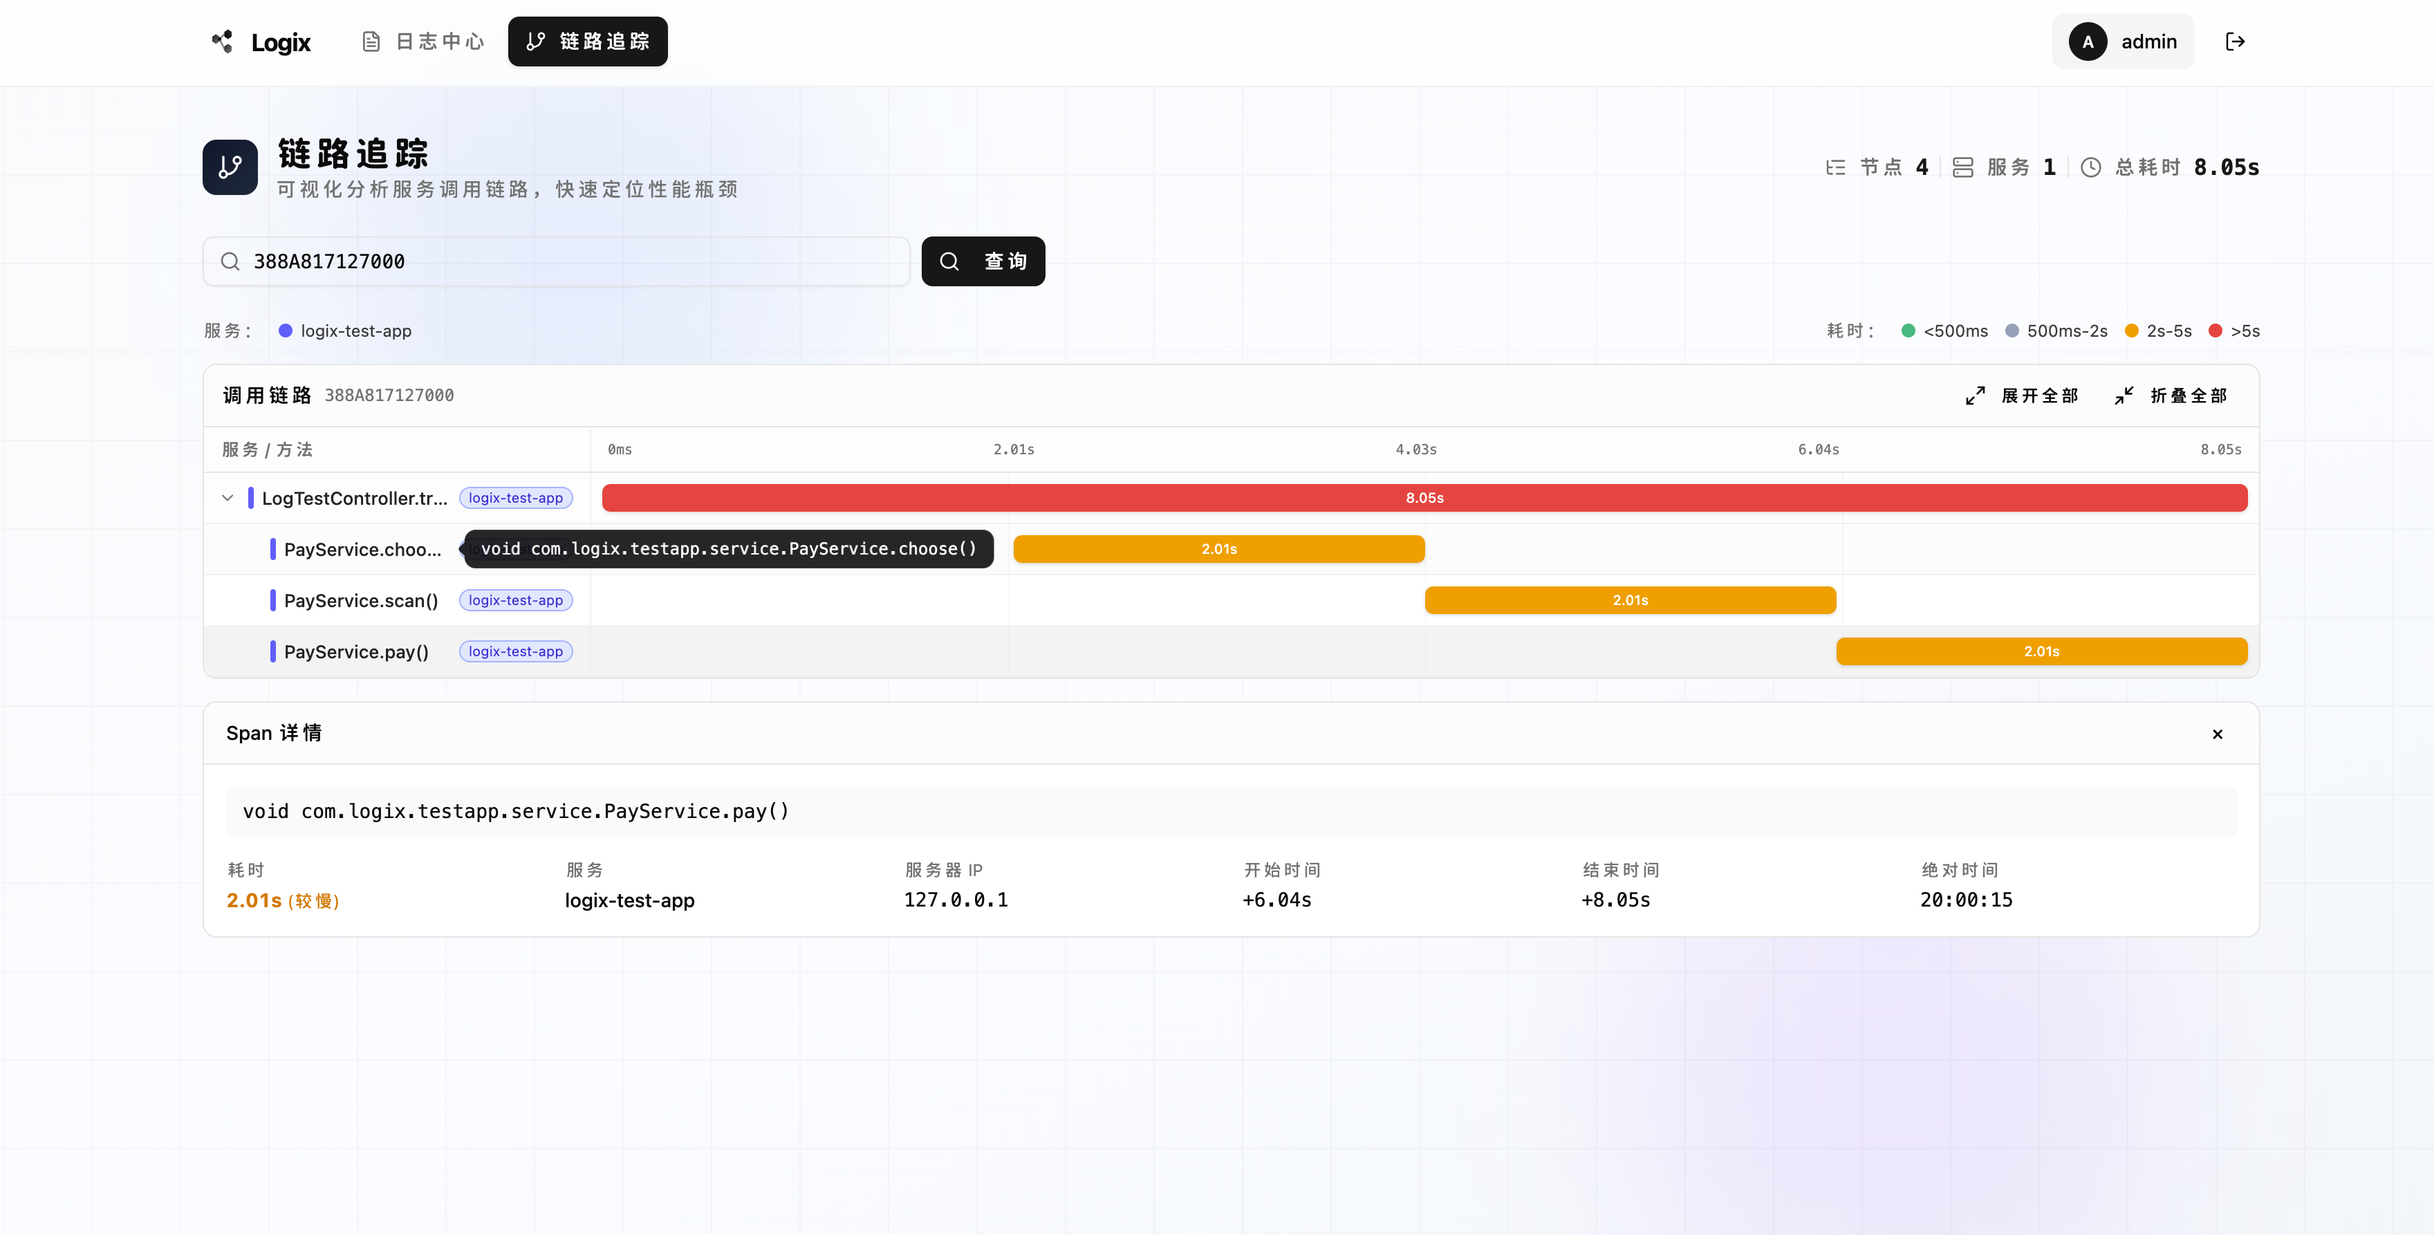Click the logout icon next to admin

2235,41
